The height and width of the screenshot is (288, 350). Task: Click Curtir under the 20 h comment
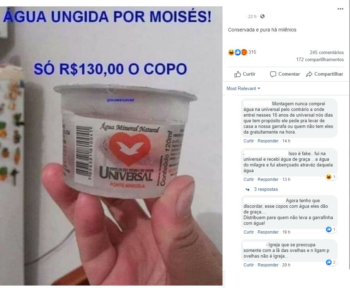[x=249, y=265]
